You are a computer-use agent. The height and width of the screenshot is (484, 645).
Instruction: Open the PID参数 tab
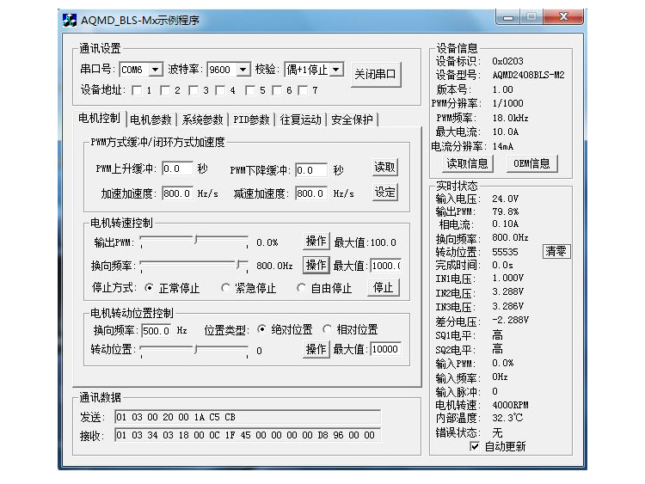(x=251, y=119)
